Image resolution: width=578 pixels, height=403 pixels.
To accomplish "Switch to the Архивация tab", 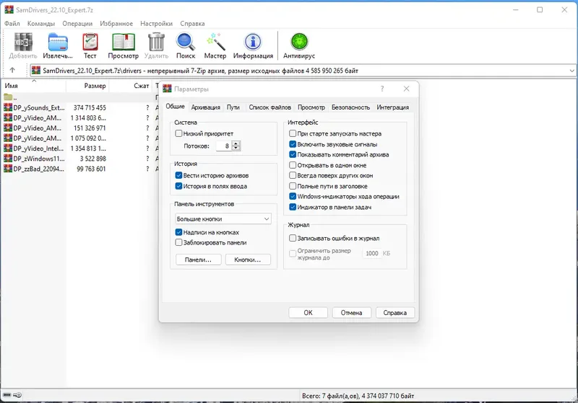I will click(206, 107).
